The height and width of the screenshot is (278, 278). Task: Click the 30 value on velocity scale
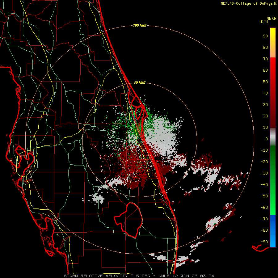(x=265, y=105)
